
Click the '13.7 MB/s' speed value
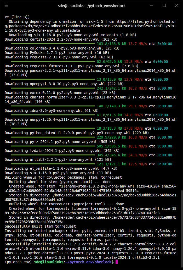(x=138, y=44)
